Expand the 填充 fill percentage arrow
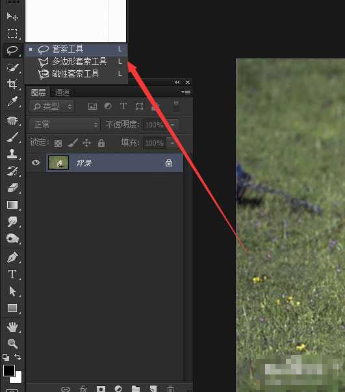 click(172, 143)
